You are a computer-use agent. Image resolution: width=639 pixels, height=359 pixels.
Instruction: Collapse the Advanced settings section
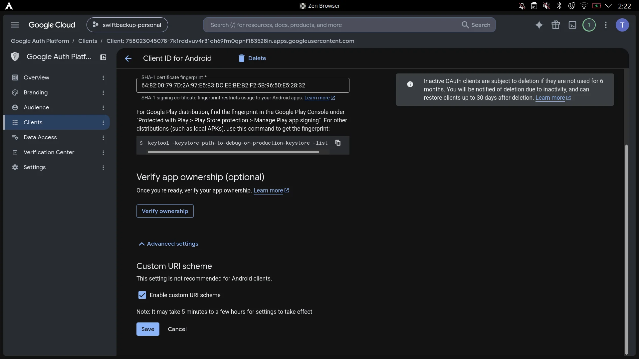168,244
